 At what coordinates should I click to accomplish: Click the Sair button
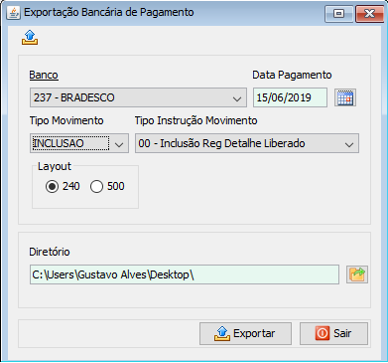pos(333,333)
